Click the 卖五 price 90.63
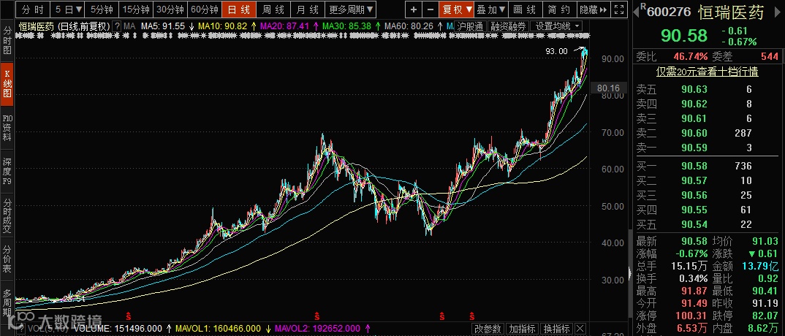 694,90
